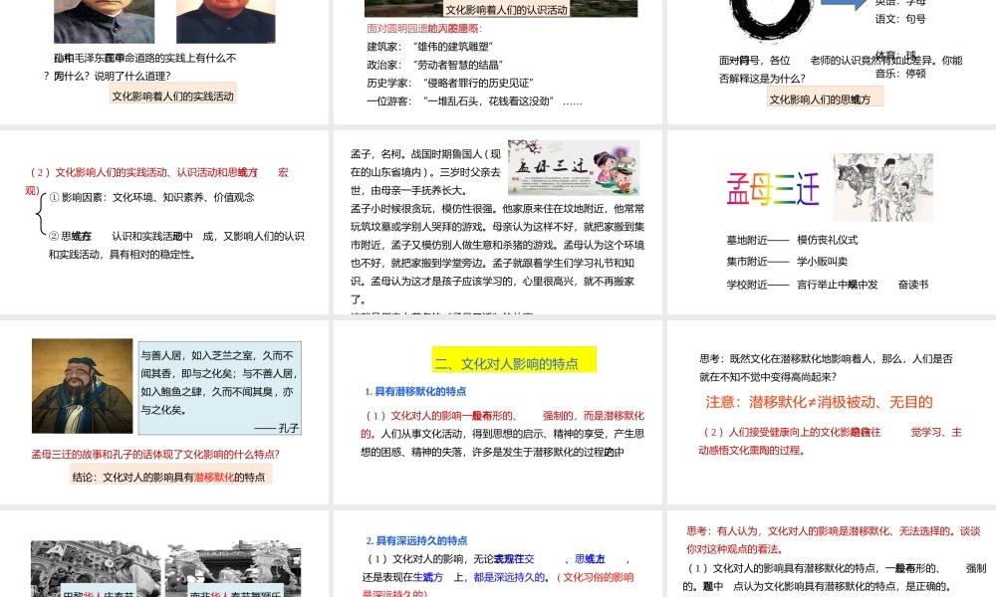Click the ink drawing beside the 孟母三迁 heading
996x597 pixels.
(x=882, y=186)
